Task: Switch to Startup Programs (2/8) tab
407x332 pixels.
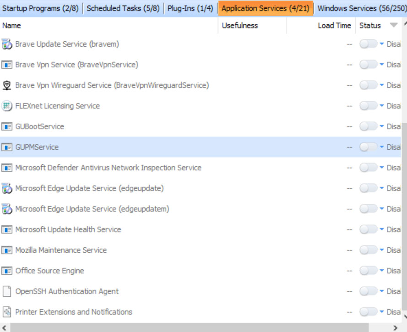Action: (40, 8)
